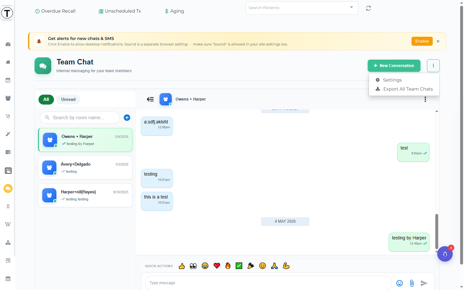The height and width of the screenshot is (290, 464).
Task: Open the notification bell floating button
Action: pos(445,254)
